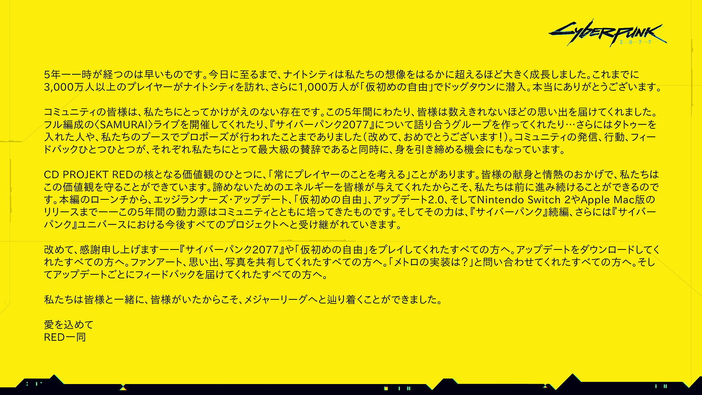Image resolution: width=702 pixels, height=395 pixels.
Task: Click the cyan 2077 numerals under the logo
Action: [x=635, y=42]
